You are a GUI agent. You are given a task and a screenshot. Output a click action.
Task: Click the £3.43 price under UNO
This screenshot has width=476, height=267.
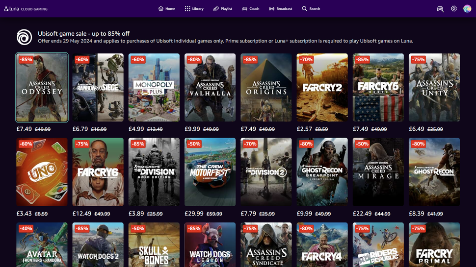pos(24,214)
